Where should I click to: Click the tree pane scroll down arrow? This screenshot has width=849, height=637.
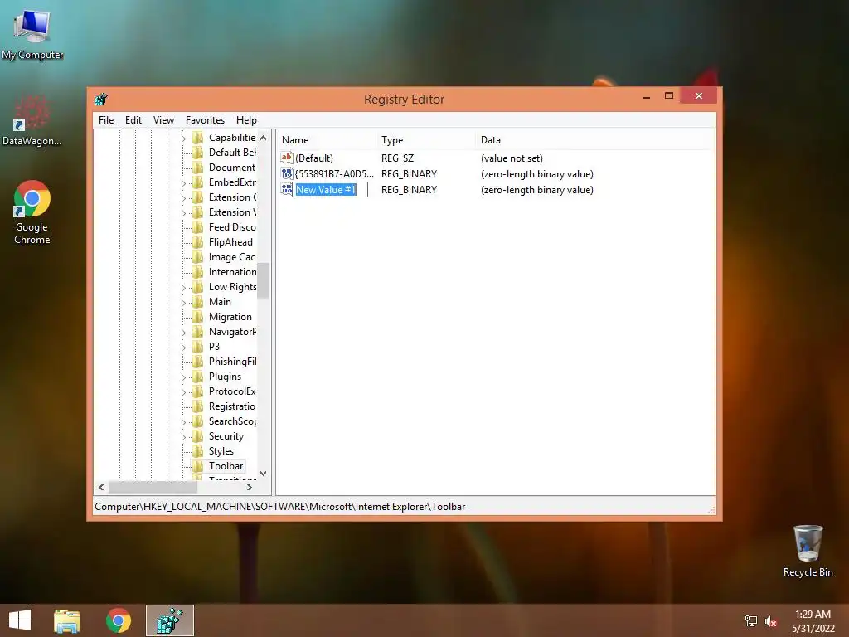263,474
